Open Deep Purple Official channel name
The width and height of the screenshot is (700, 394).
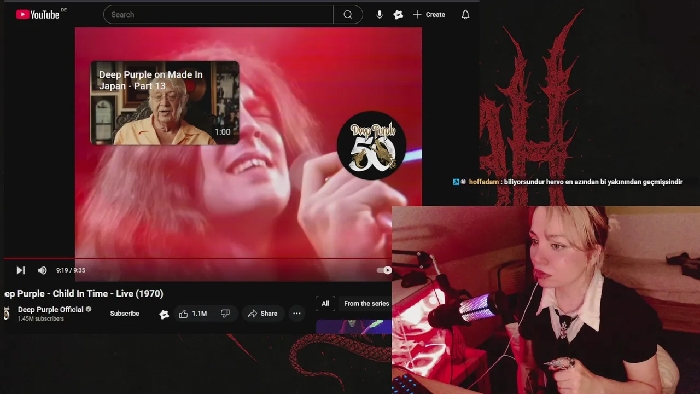[50, 310]
